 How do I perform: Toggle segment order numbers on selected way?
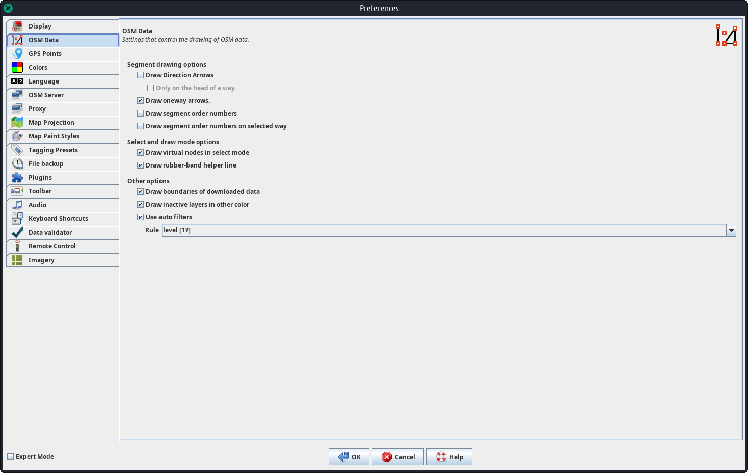(x=140, y=126)
